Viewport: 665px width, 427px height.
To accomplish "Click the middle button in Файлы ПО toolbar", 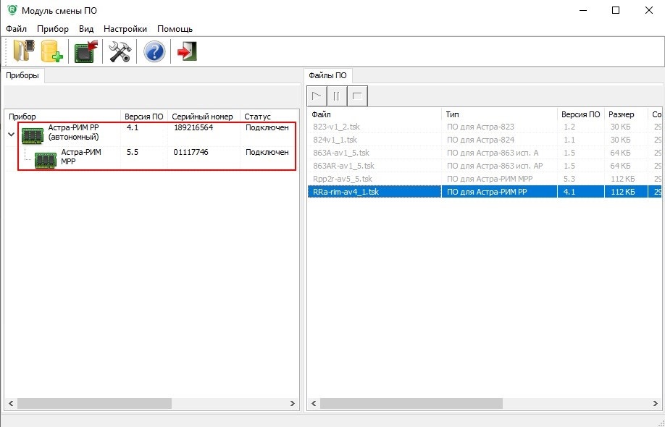I will click(337, 96).
